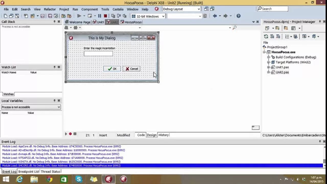
Task: Open Skype from the taskbar
Action: point(79,179)
